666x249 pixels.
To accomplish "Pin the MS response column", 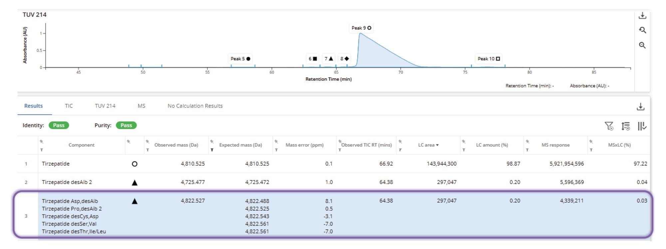I will coord(527,141).
